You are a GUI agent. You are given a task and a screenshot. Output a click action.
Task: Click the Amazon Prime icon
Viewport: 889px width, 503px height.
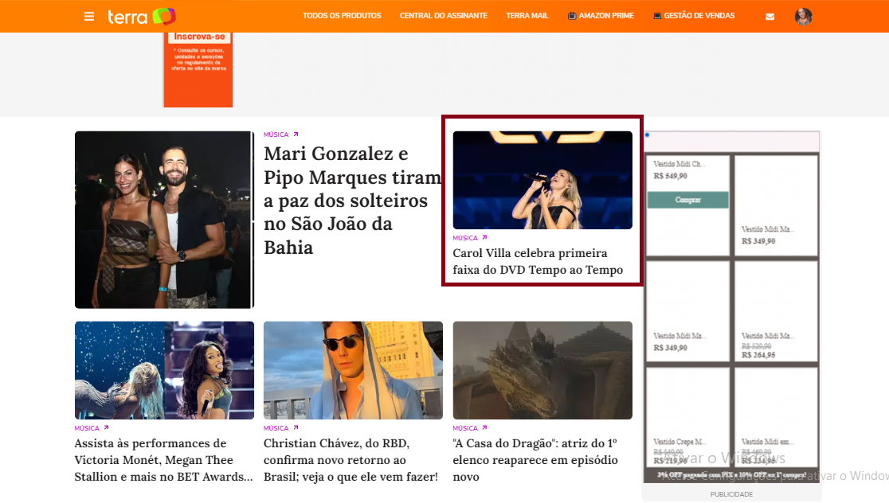click(572, 16)
